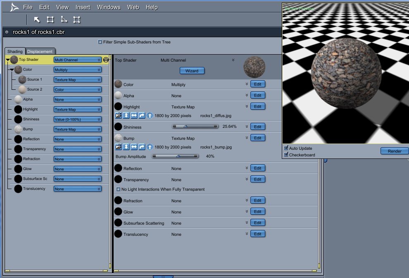Switch to the Displacement tab
Image resolution: width=409 pixels, height=278 pixels.
(40, 51)
